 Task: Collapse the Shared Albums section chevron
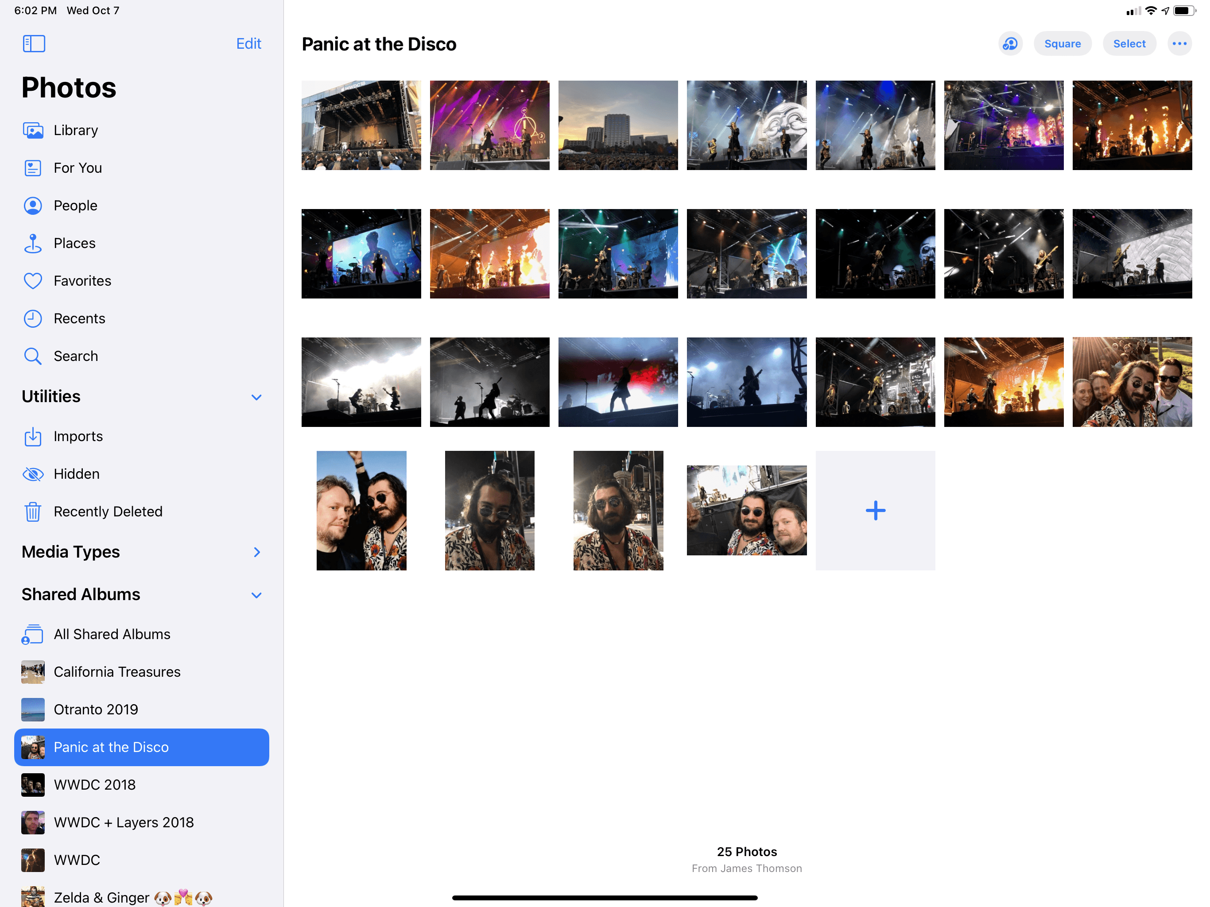click(256, 595)
